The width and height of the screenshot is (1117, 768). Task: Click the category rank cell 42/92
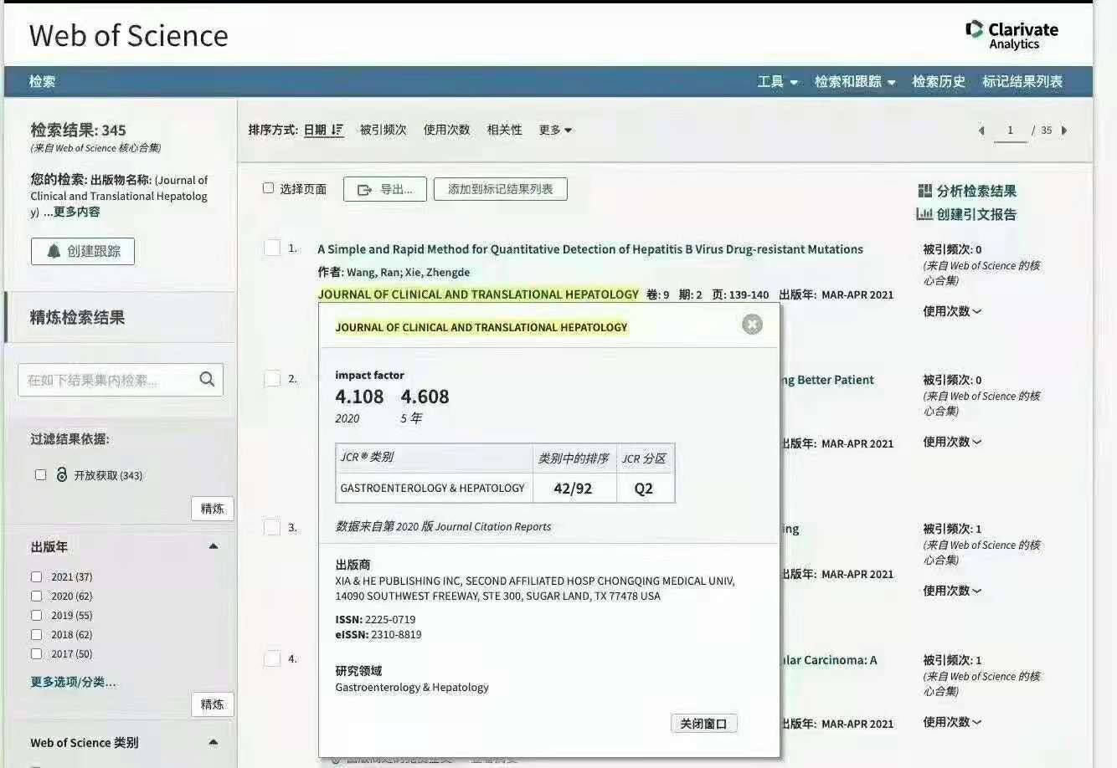[573, 489]
